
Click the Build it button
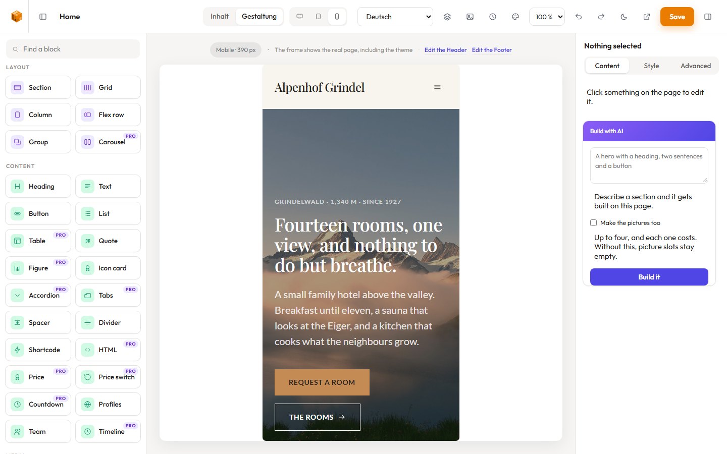tap(649, 277)
